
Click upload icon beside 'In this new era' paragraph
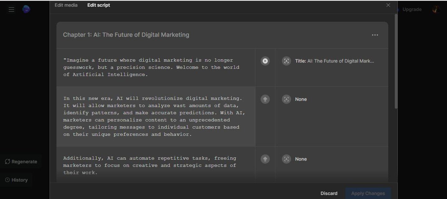point(265,99)
